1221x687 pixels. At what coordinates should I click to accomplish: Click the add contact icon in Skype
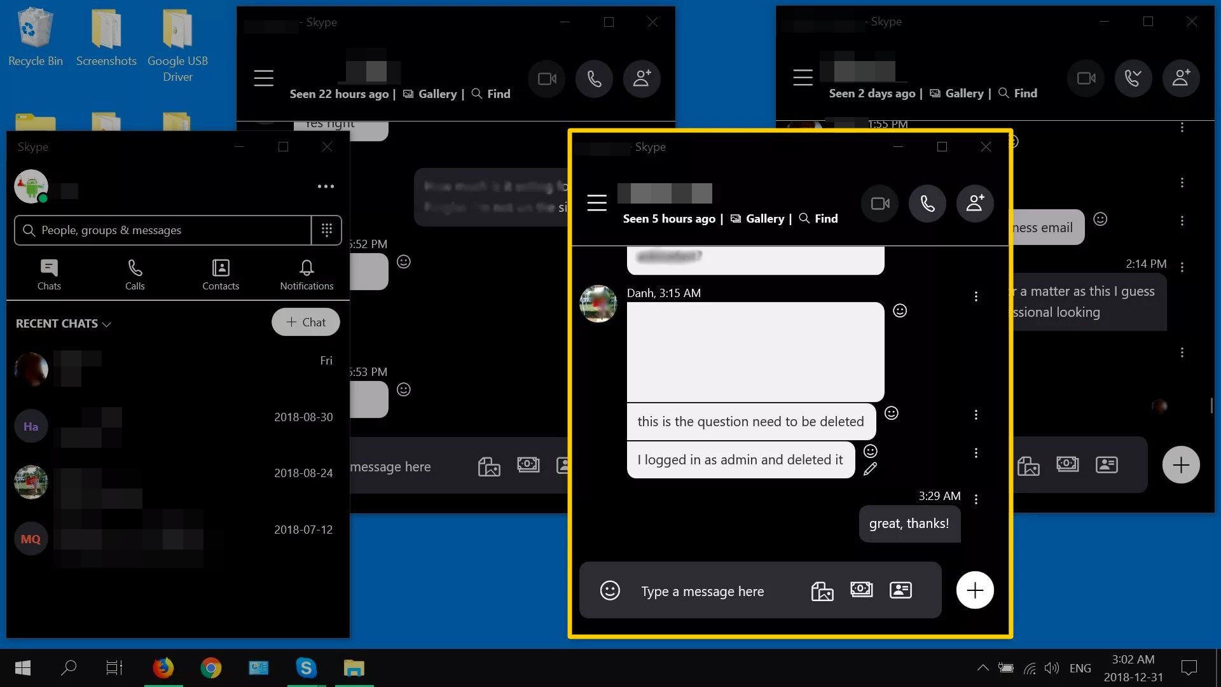click(x=974, y=203)
